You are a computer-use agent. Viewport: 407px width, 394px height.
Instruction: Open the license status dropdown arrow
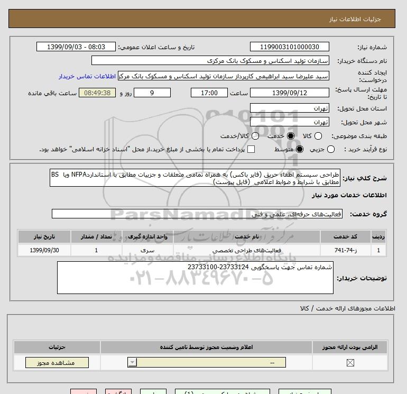pyautogui.click(x=132, y=362)
